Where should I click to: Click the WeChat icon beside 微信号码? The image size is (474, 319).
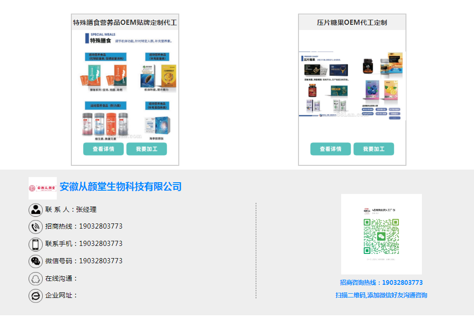(x=36, y=261)
